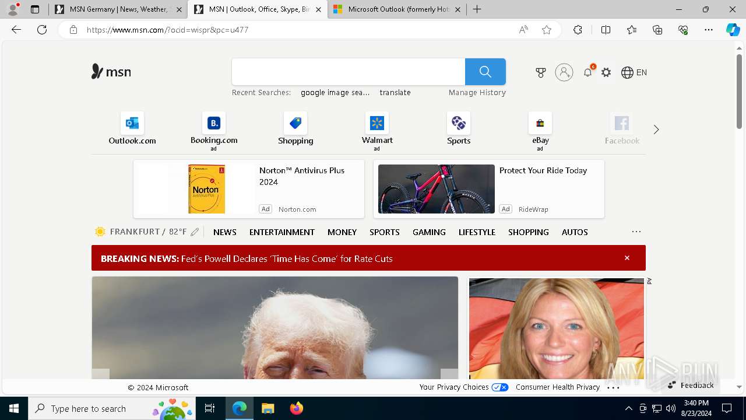Open Manage History link
The image size is (746, 420).
click(x=477, y=93)
